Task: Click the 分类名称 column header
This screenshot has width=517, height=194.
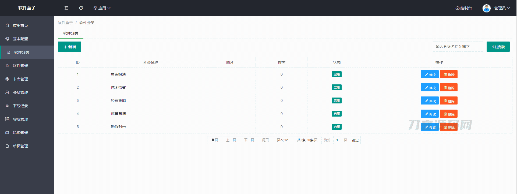Action: pyautogui.click(x=151, y=62)
